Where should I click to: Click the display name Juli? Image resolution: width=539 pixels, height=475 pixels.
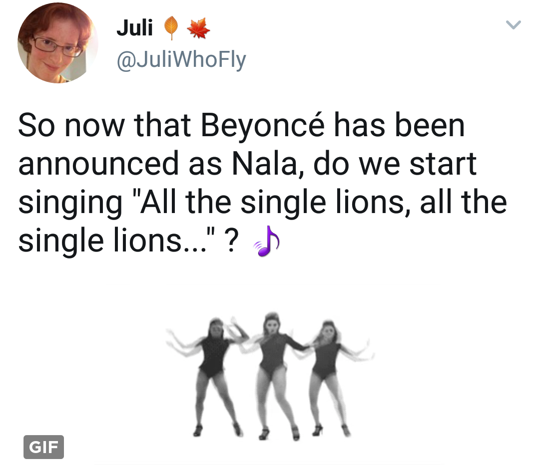pyautogui.click(x=134, y=27)
